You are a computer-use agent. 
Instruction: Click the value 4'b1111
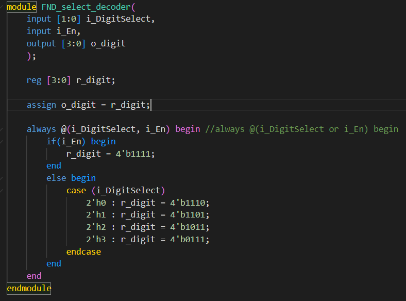tap(133, 154)
